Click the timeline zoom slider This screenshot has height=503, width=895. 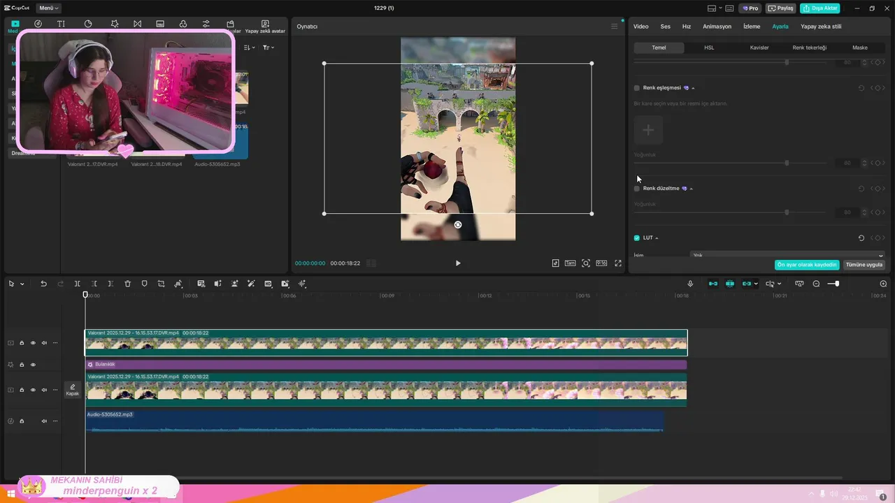pyautogui.click(x=833, y=284)
